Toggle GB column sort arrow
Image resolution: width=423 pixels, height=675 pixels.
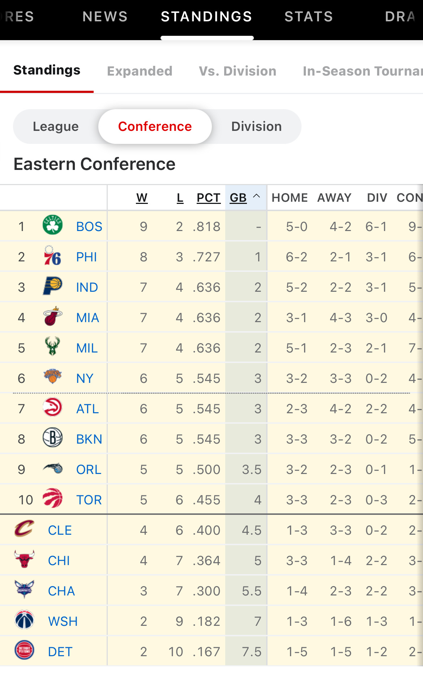point(257,196)
